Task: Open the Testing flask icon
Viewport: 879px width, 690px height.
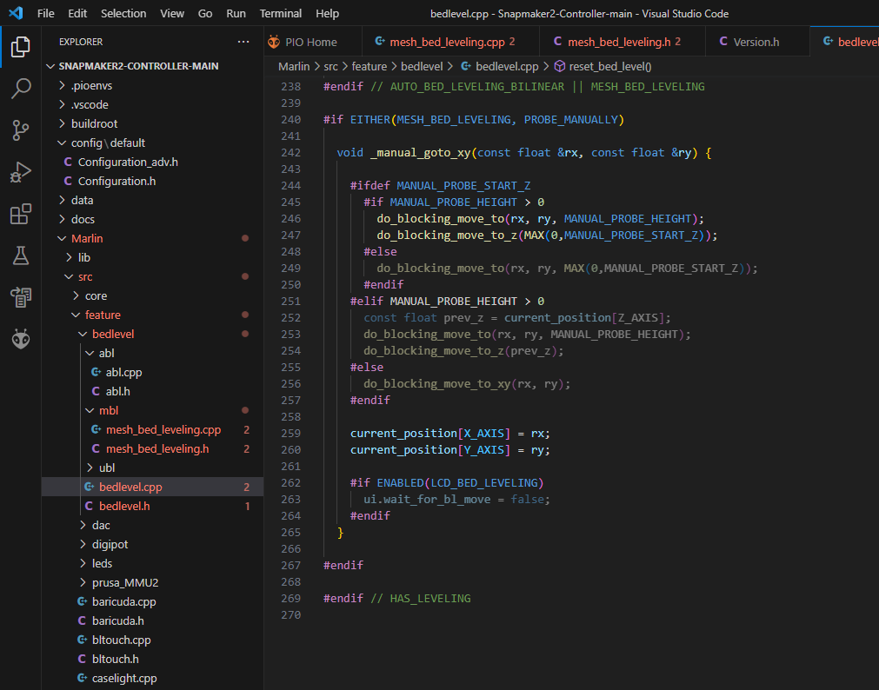Action: coord(21,255)
